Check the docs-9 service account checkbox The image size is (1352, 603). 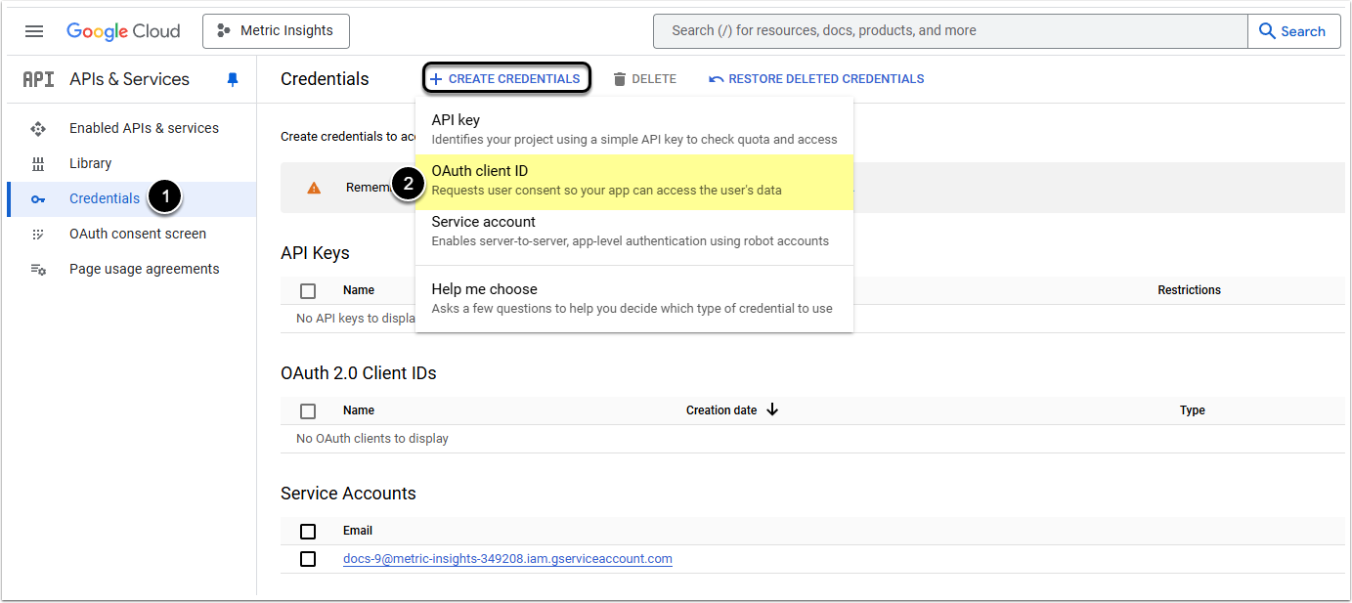point(308,559)
